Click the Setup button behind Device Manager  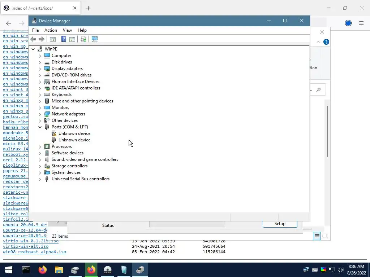(280, 224)
